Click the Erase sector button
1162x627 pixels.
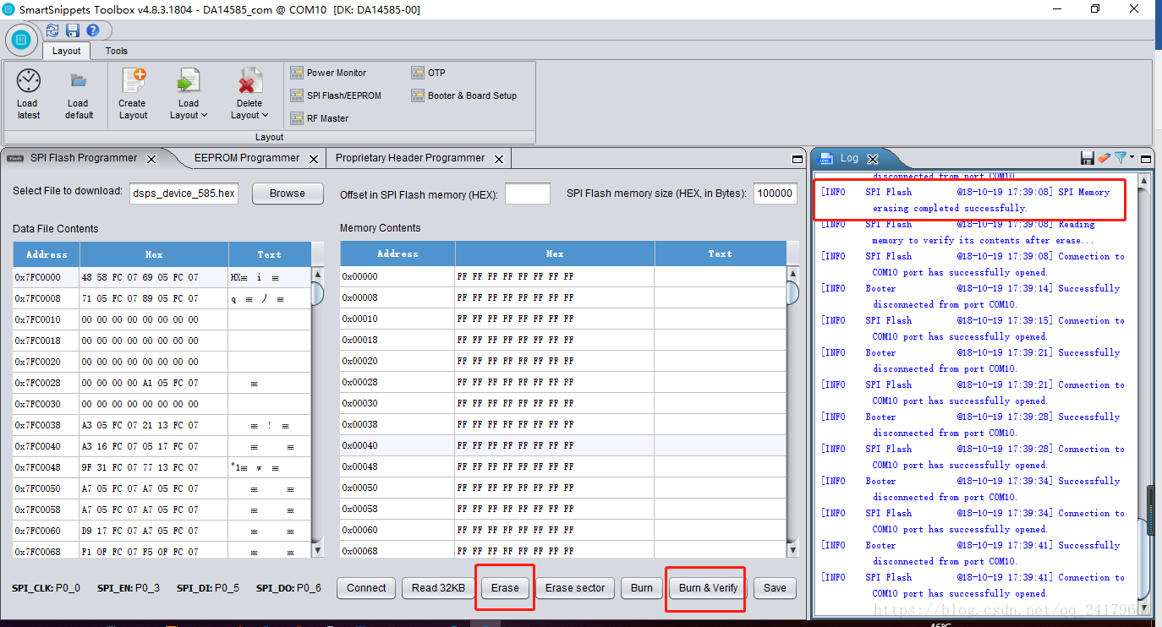(575, 588)
